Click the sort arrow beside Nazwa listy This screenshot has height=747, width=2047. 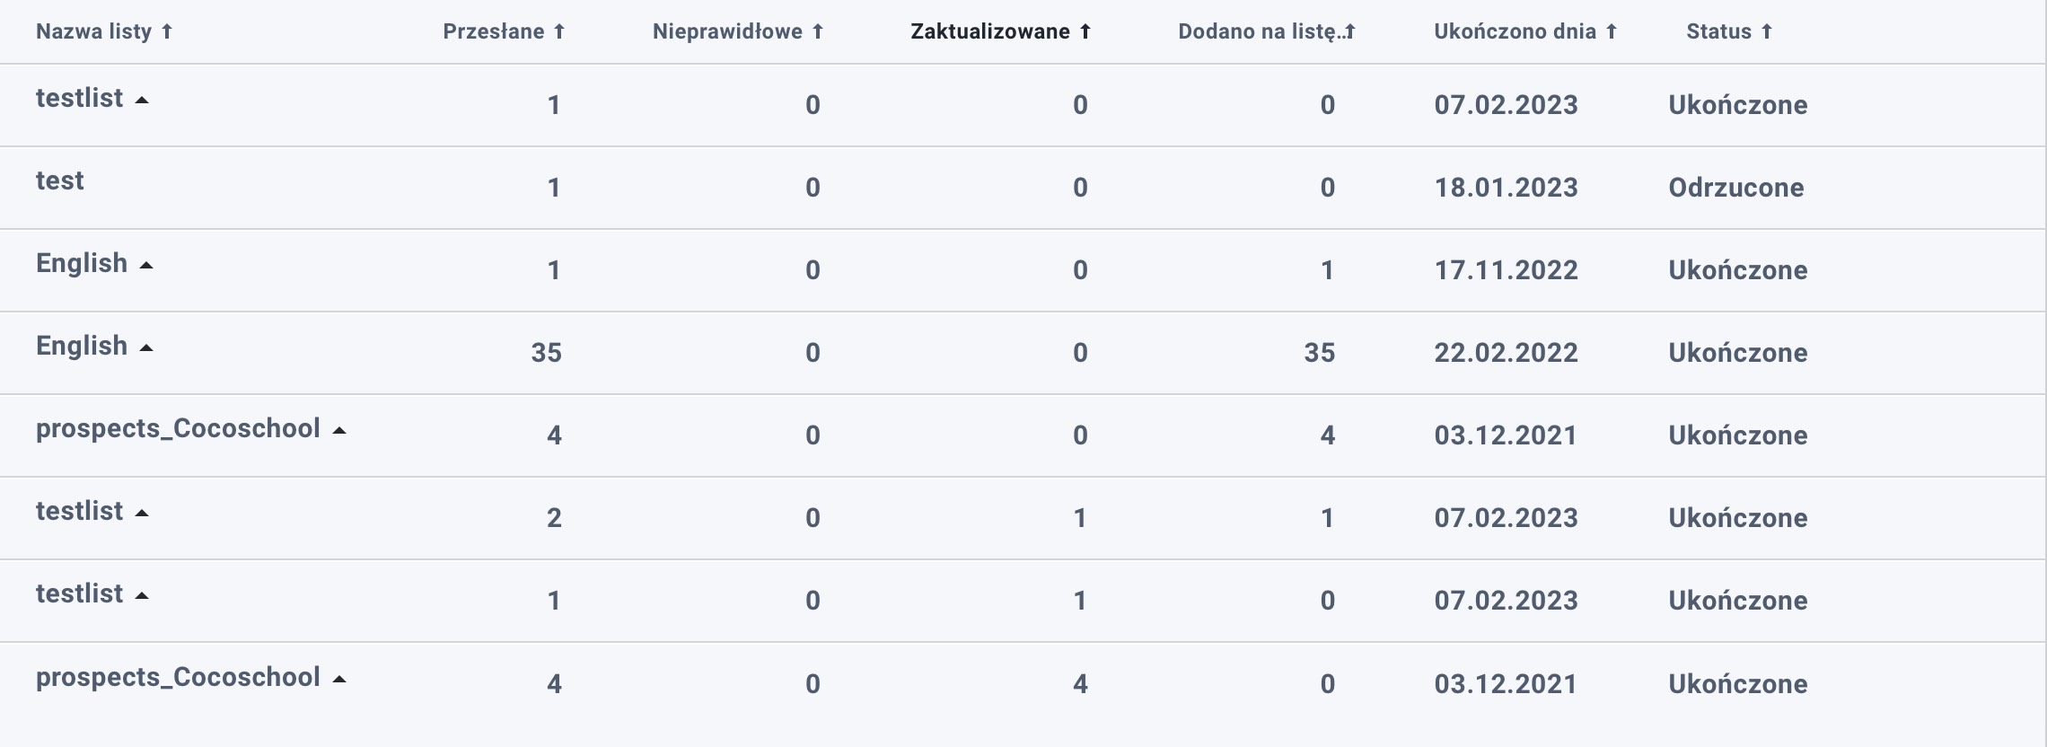167,32
